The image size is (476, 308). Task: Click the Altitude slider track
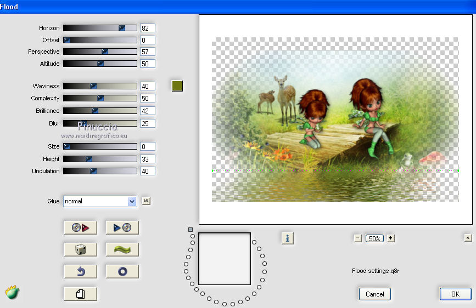coord(100,64)
